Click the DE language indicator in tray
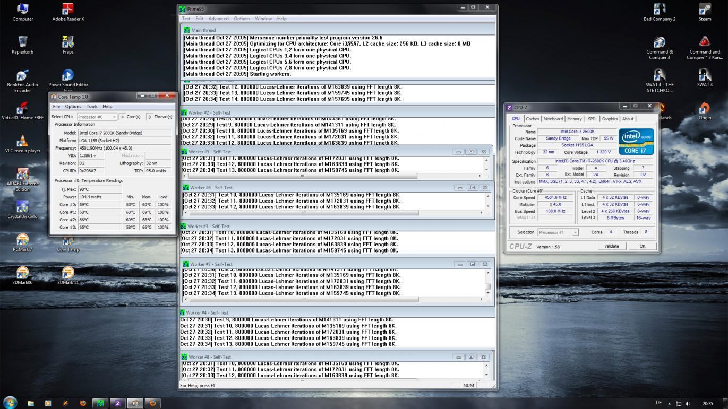 point(660,404)
